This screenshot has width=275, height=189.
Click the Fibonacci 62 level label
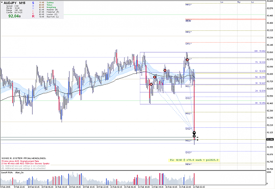coord(260,71)
